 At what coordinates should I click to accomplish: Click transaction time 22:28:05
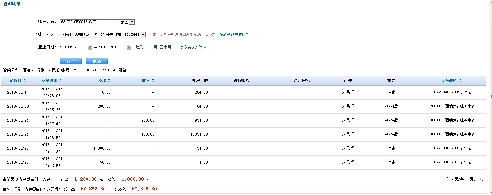point(52,96)
